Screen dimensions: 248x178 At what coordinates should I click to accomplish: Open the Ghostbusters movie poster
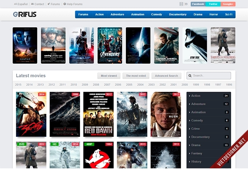99,155
